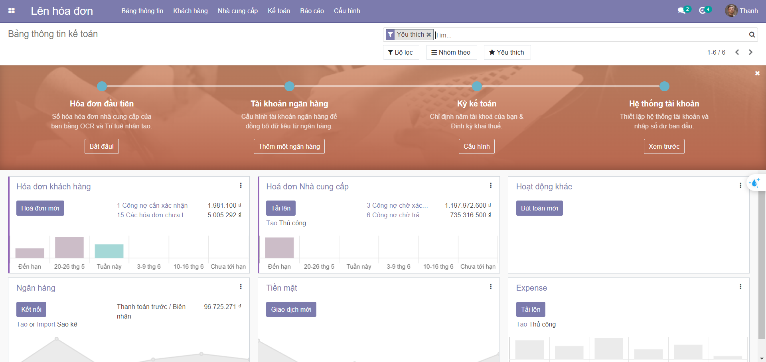Image resolution: width=766 pixels, height=362 pixels.
Task: Open the conversations message icon
Action: tap(681, 11)
